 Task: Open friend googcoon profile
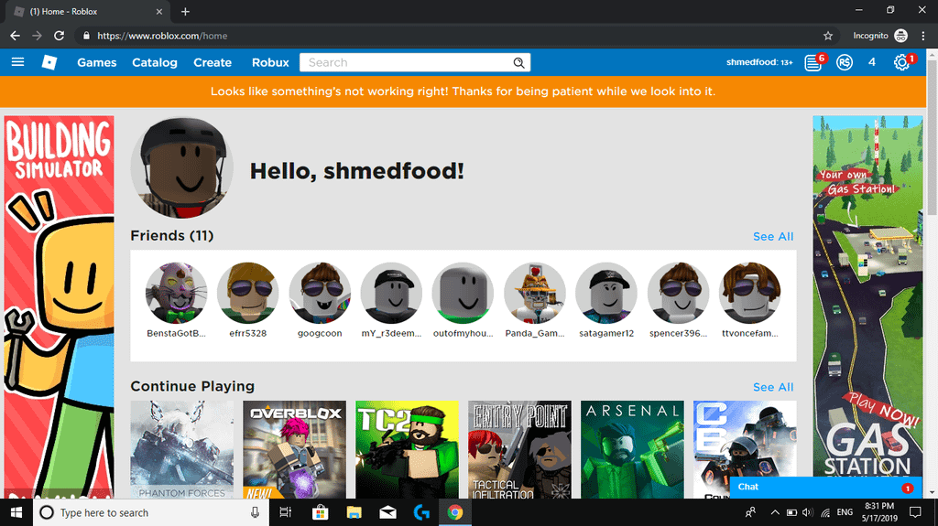(320, 300)
